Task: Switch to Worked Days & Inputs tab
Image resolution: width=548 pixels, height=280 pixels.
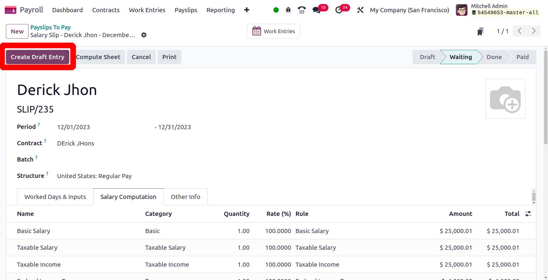Action: click(x=55, y=197)
